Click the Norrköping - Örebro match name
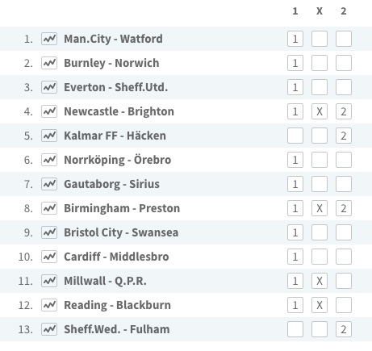372x351 pixels. click(117, 160)
